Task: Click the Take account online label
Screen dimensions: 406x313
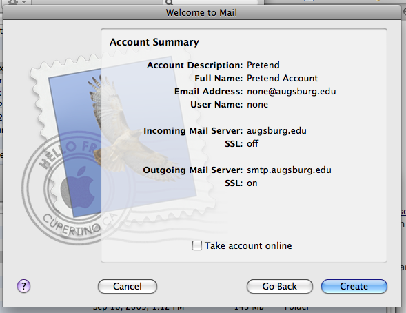Action: click(x=248, y=245)
